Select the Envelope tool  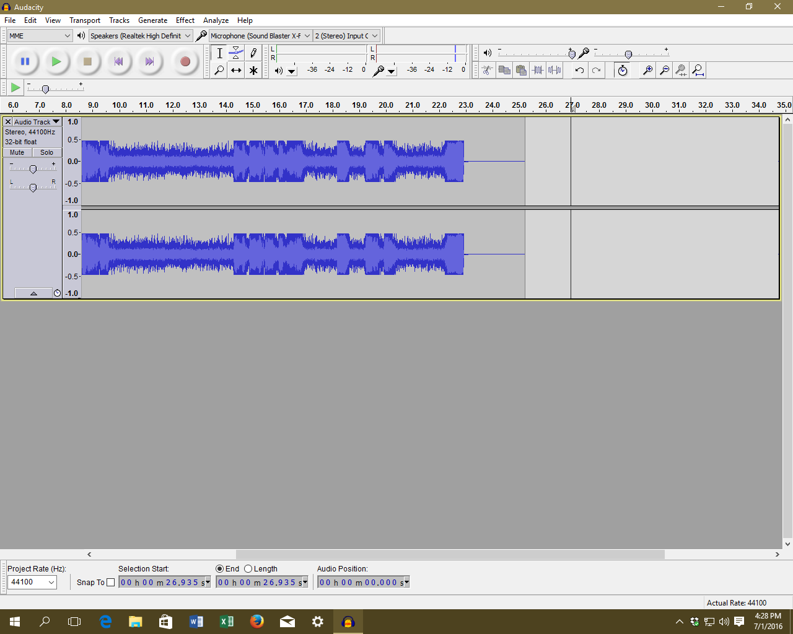pos(236,53)
